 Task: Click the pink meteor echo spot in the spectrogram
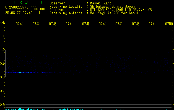[128, 59]
